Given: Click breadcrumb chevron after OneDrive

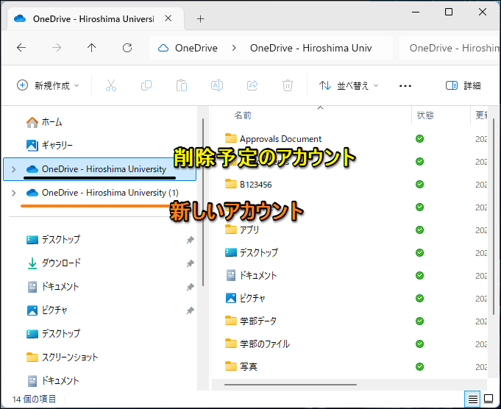Looking at the screenshot, I should pos(234,48).
